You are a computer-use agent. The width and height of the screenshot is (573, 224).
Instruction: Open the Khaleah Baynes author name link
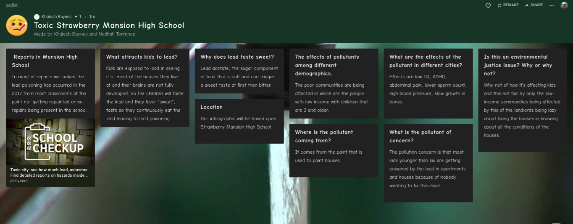[56, 17]
